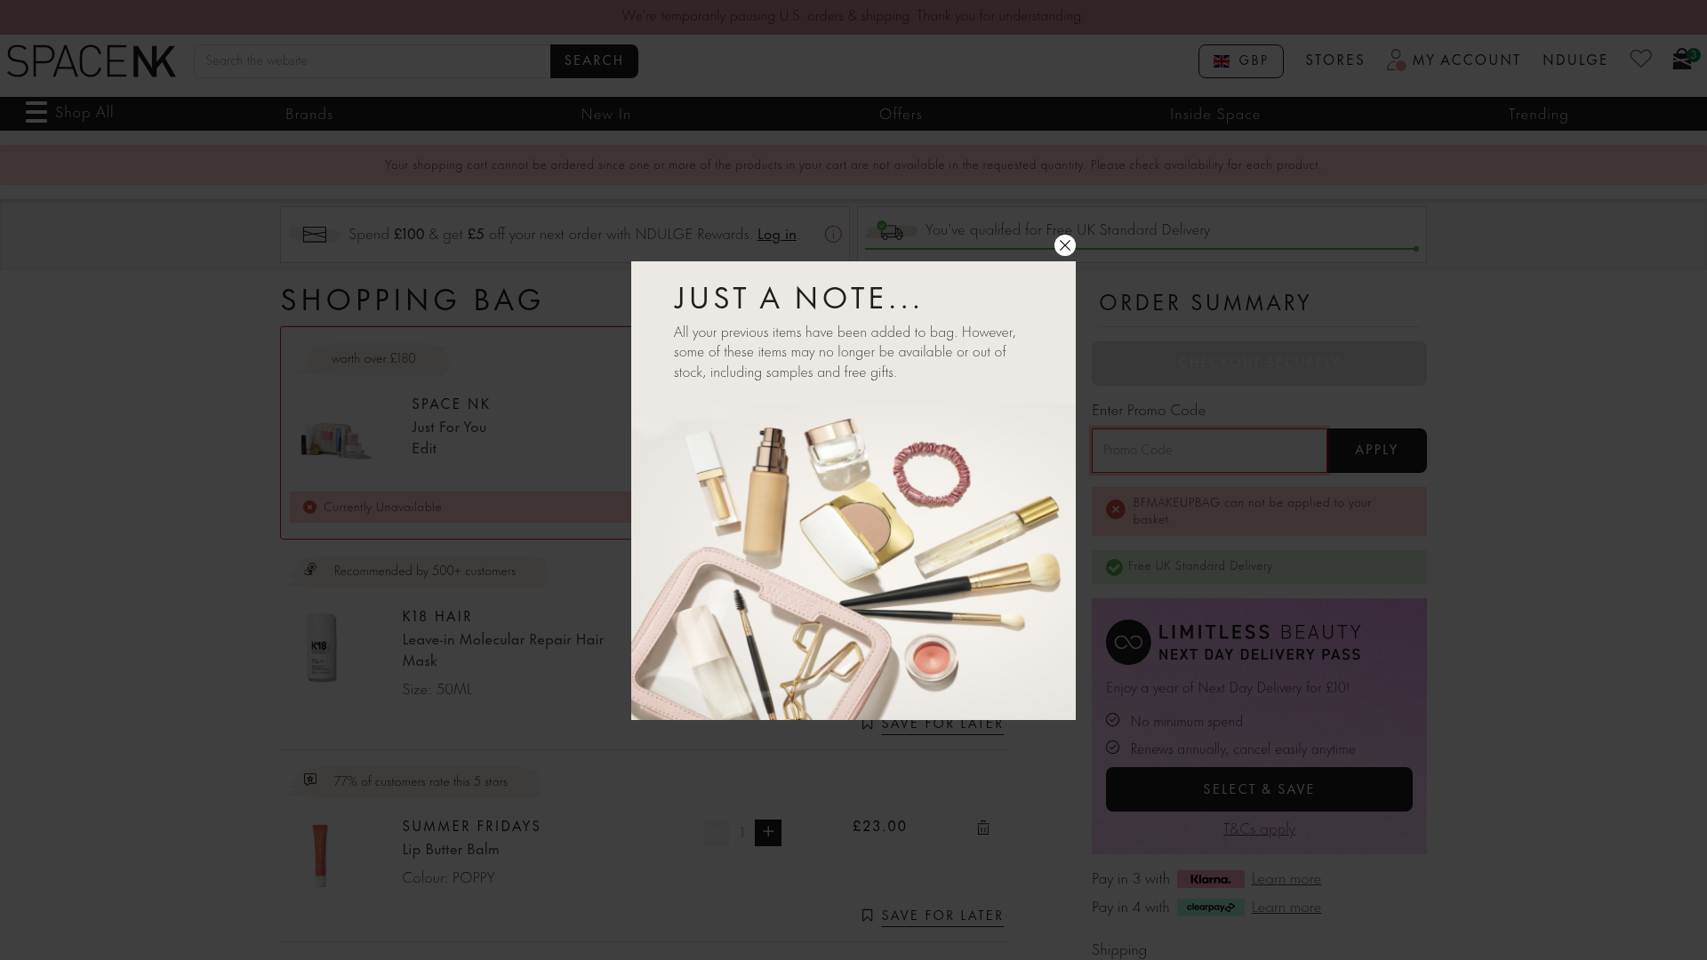Open the Offers menu
The image size is (1707, 960).
tap(900, 115)
